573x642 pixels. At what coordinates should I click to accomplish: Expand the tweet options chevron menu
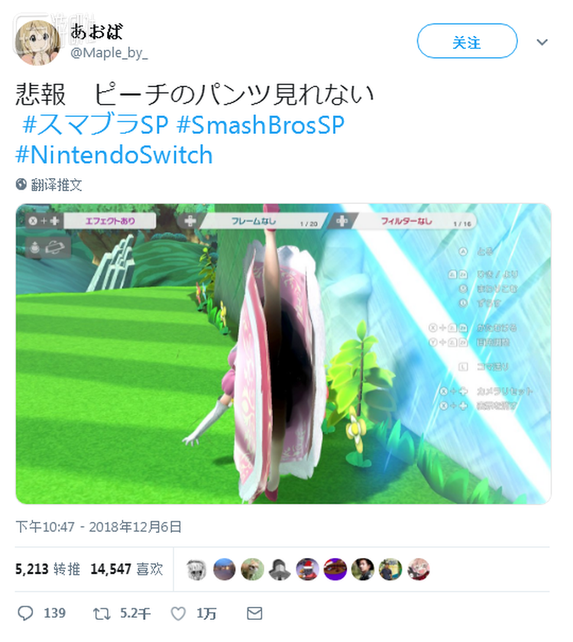pos(542,42)
